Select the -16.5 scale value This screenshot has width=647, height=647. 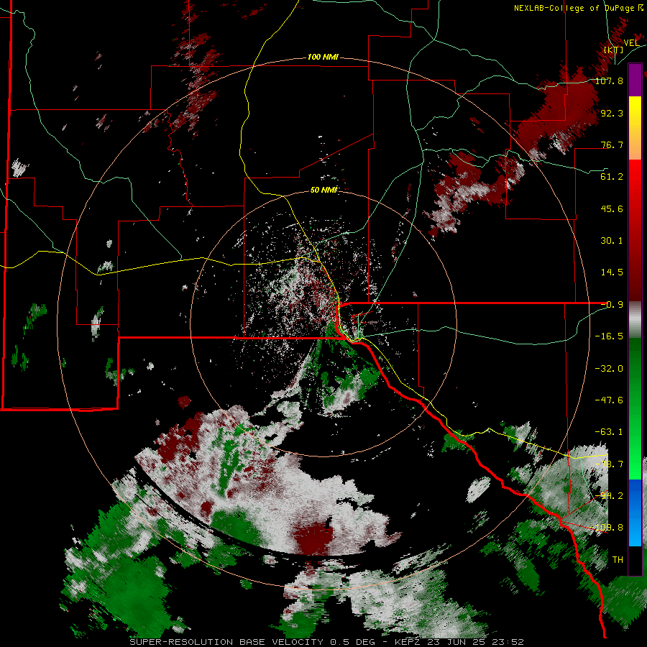coord(609,336)
